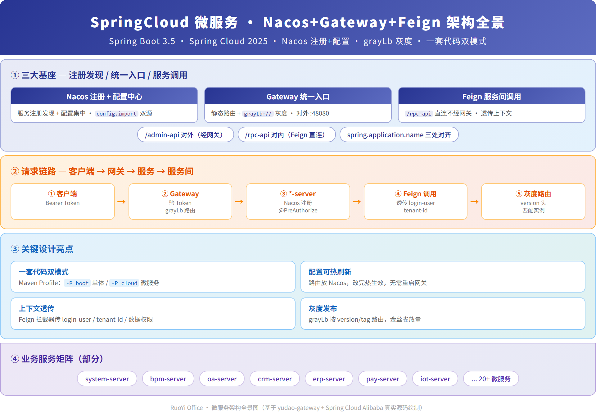The height and width of the screenshot is (413, 596).
Task: Click the pay-server pill
Action: pyautogui.click(x=383, y=379)
